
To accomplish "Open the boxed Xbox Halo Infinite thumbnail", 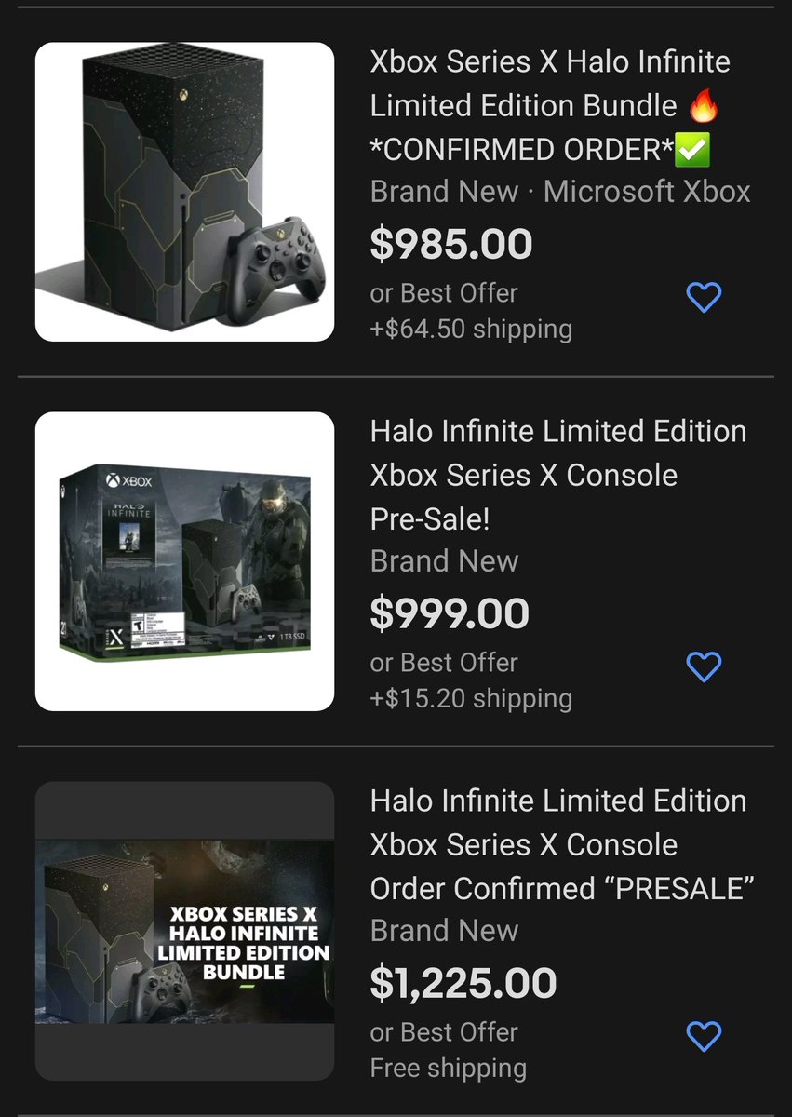I will point(184,561).
